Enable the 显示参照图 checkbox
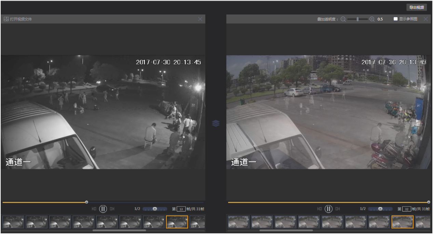Viewport: 433px width, 234px height. click(x=395, y=19)
